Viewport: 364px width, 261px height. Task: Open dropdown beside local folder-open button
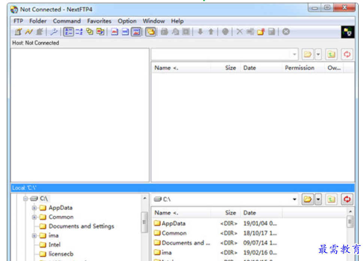click(318, 199)
